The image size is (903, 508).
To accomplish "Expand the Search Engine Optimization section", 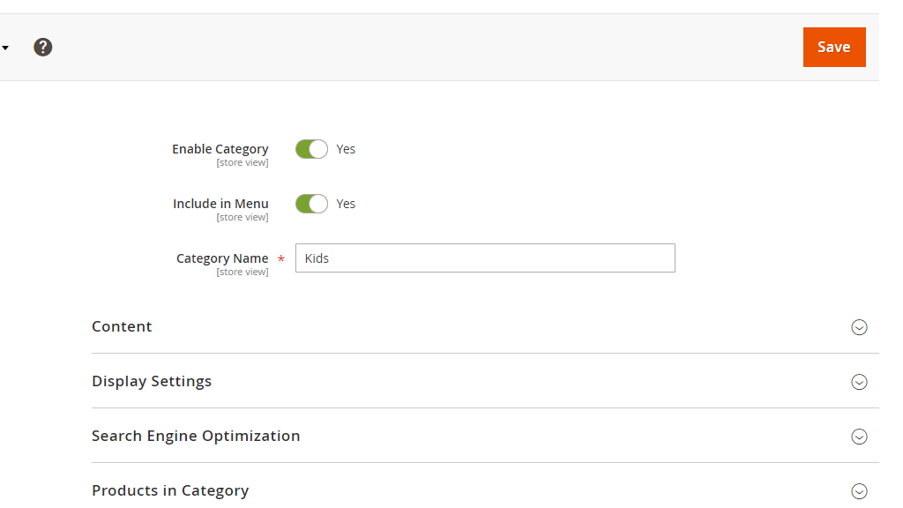I will coord(196,436).
